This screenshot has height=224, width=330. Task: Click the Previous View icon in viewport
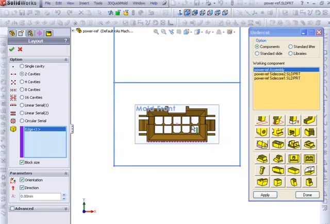[x=171, y=32]
